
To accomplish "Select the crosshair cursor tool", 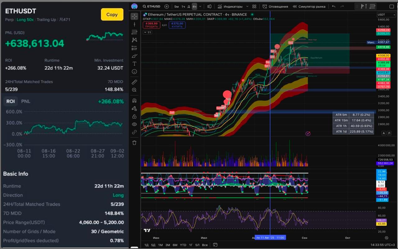I will [134, 16].
